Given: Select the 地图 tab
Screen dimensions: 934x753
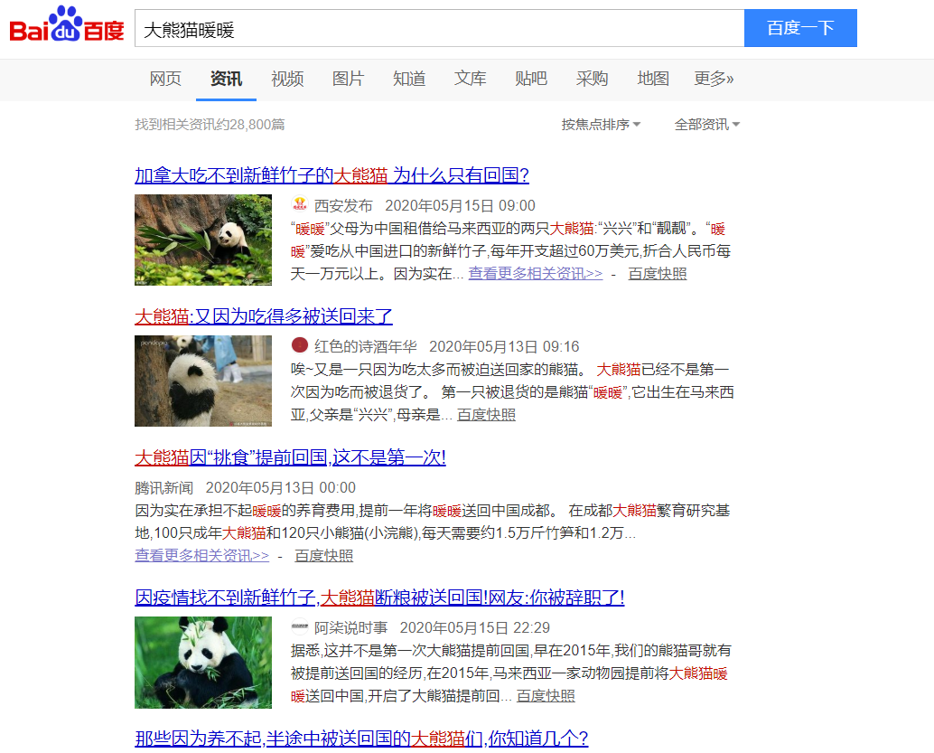Looking at the screenshot, I should click(x=653, y=79).
